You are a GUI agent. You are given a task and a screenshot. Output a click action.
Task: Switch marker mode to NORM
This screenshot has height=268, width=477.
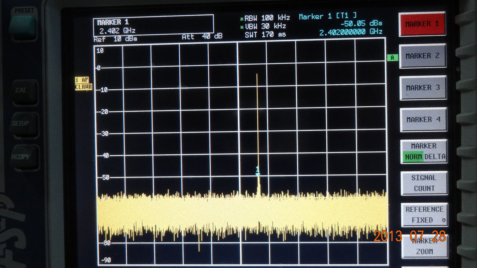413,157
